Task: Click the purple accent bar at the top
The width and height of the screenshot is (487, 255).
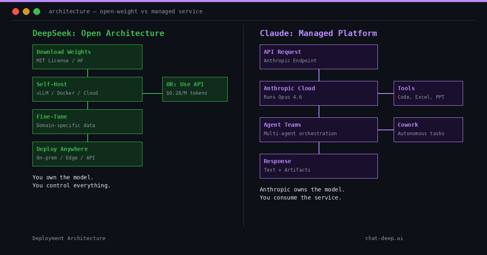Action: tap(243, 1)
